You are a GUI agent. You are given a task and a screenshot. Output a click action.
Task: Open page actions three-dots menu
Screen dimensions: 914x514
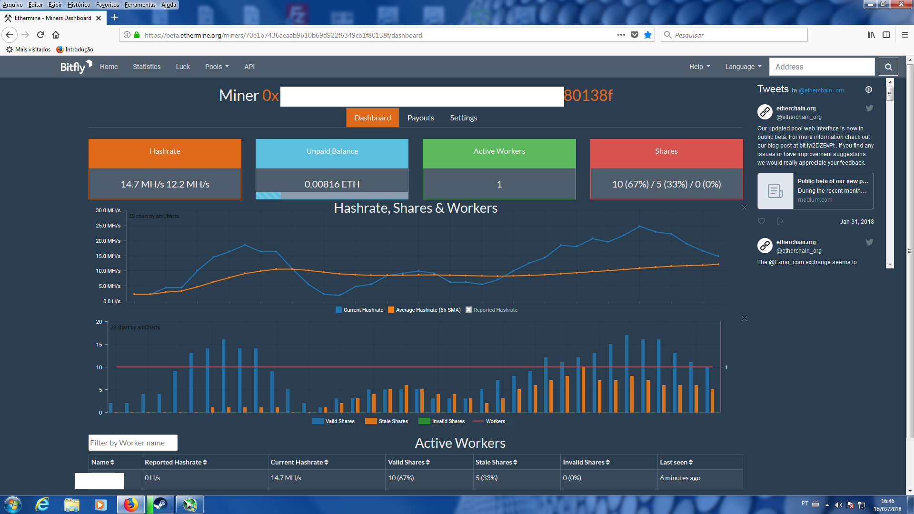[x=621, y=35]
